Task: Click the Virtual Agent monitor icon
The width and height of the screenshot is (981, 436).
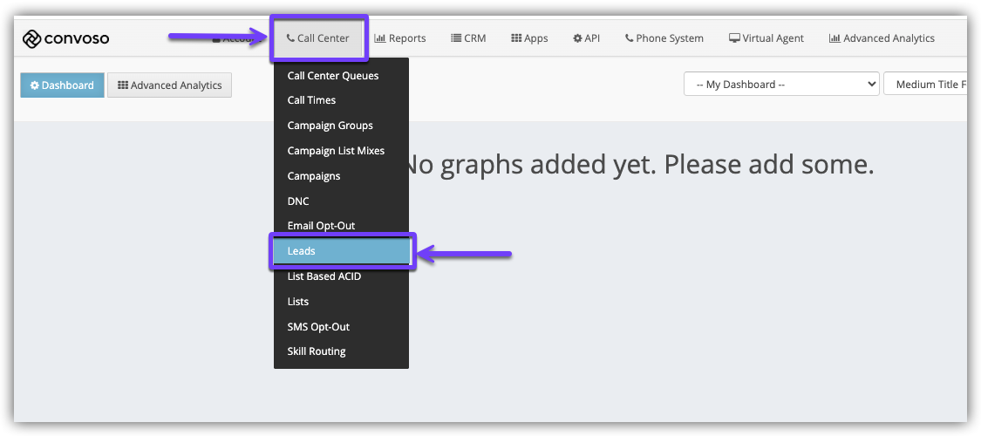Action: click(734, 38)
